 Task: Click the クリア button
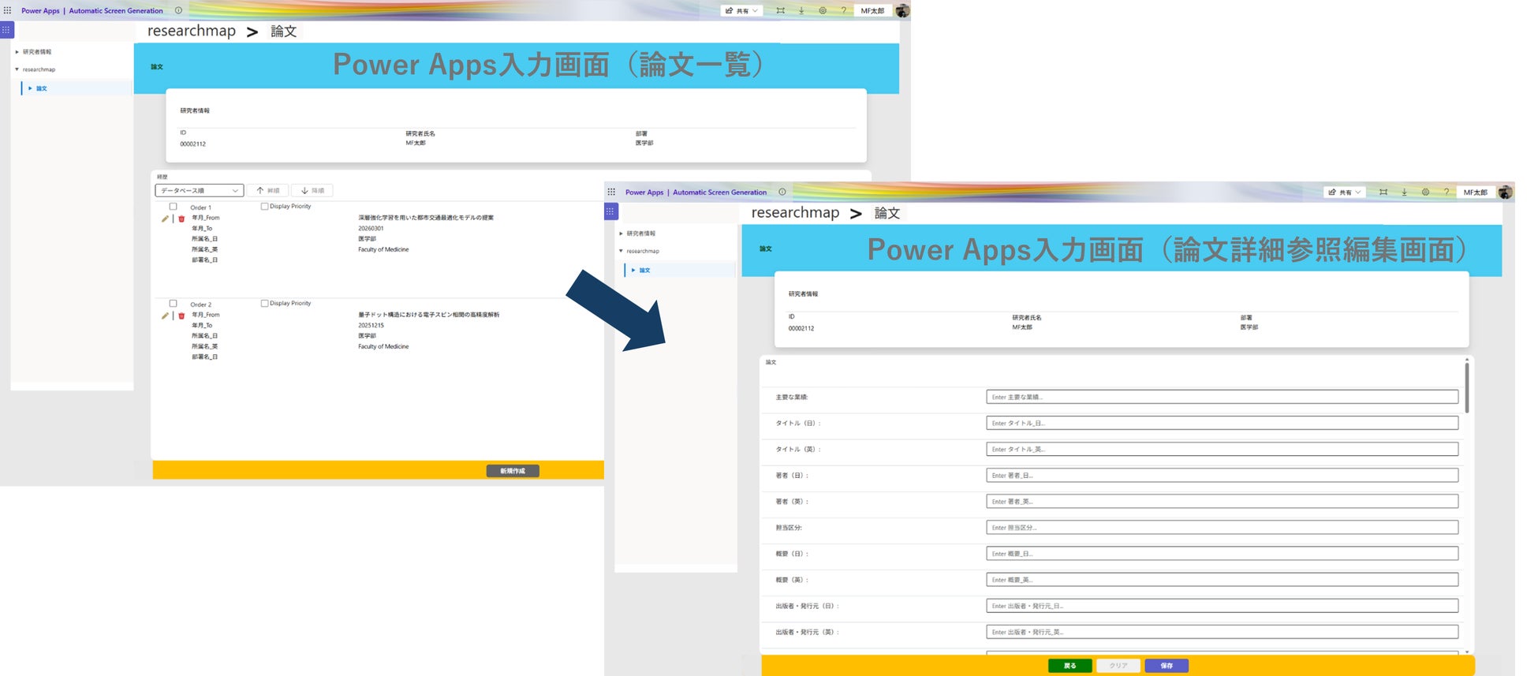tap(1118, 666)
